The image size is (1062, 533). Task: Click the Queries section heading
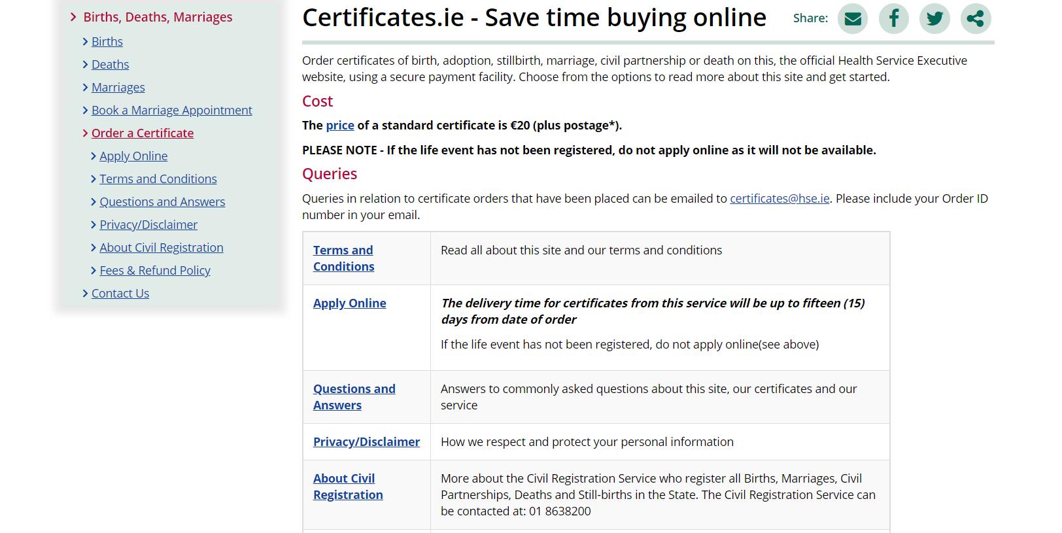[330, 173]
